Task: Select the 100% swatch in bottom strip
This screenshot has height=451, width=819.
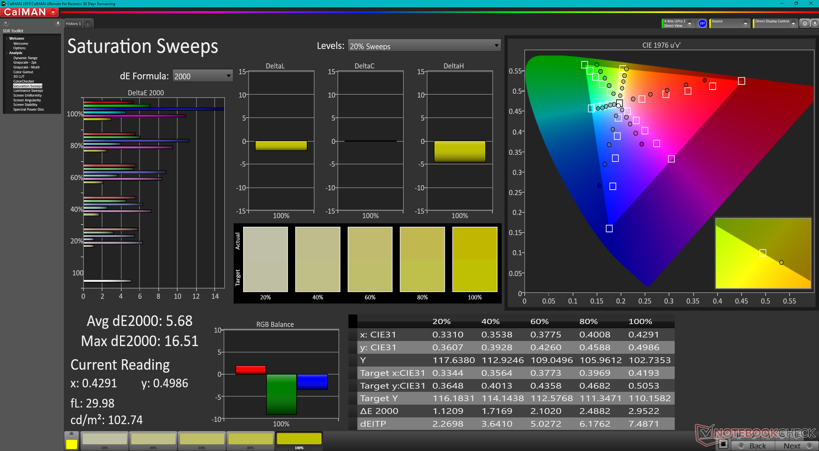Action: (x=299, y=441)
